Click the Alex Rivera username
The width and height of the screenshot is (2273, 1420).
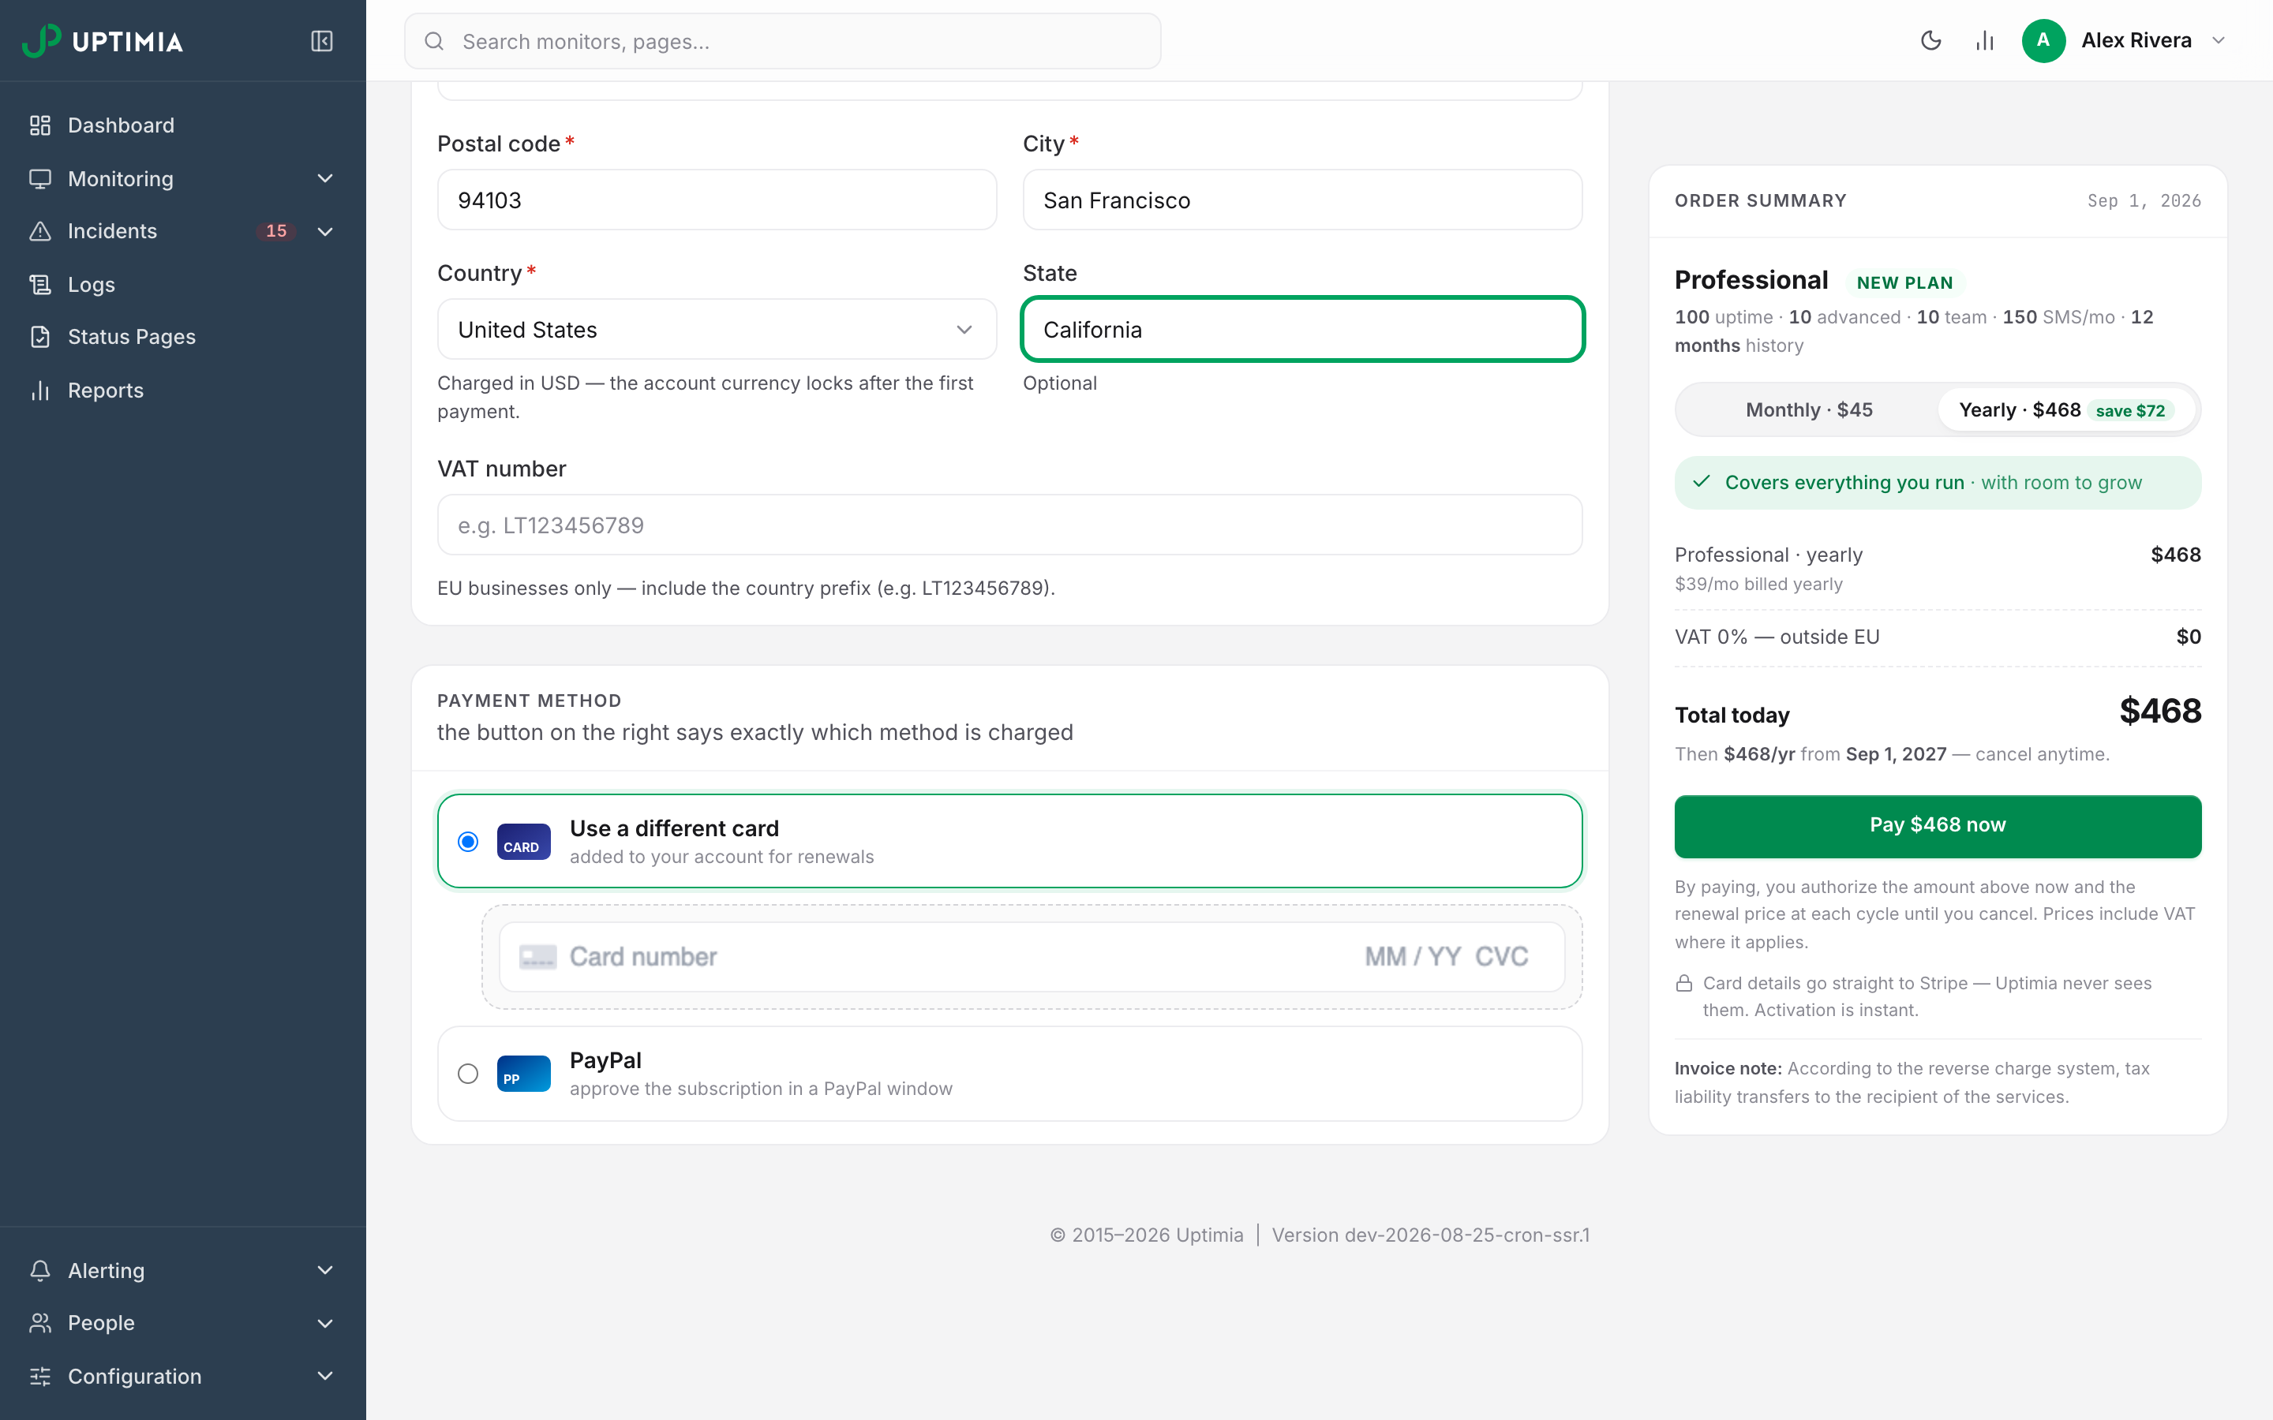click(x=2136, y=40)
